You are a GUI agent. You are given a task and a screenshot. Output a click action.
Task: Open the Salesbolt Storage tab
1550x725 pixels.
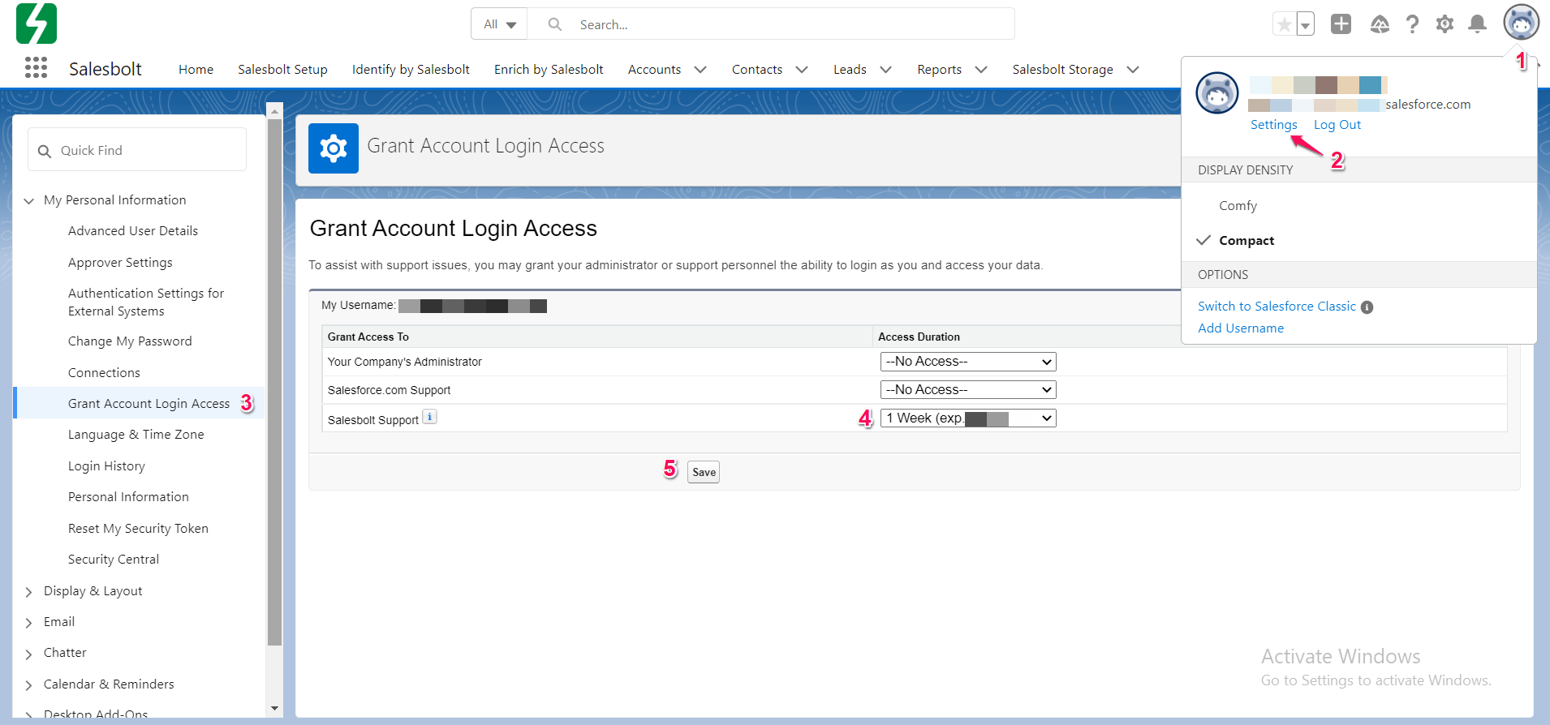tap(1062, 70)
